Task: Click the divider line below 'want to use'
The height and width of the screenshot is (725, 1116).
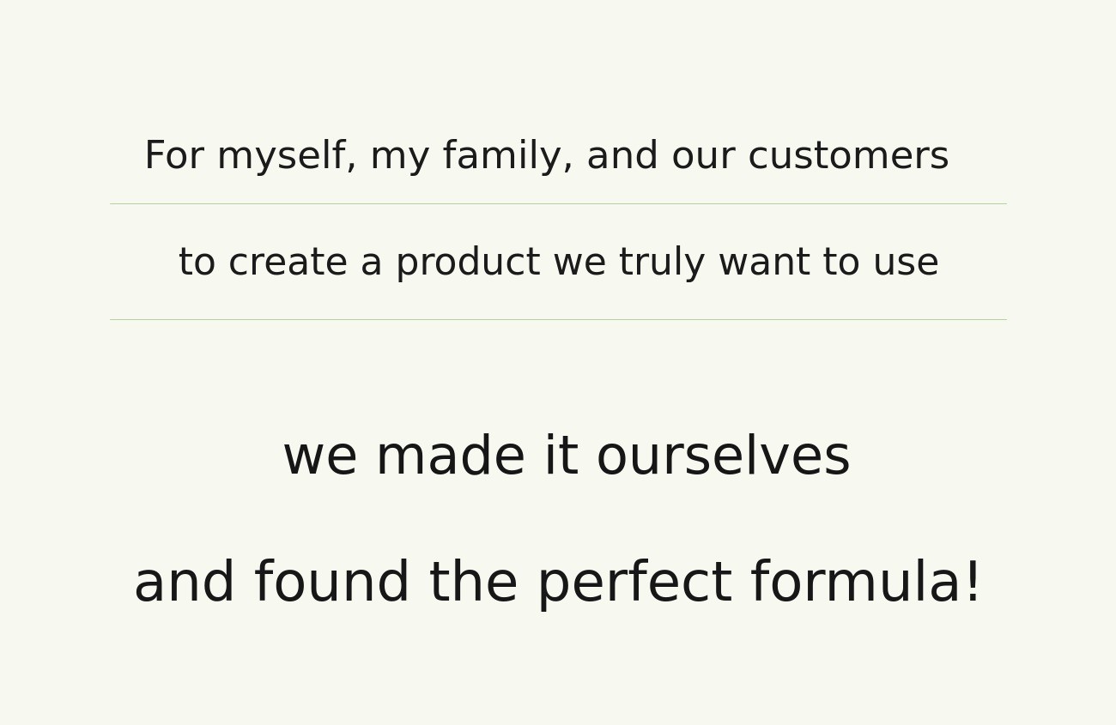Action: pos(558,320)
